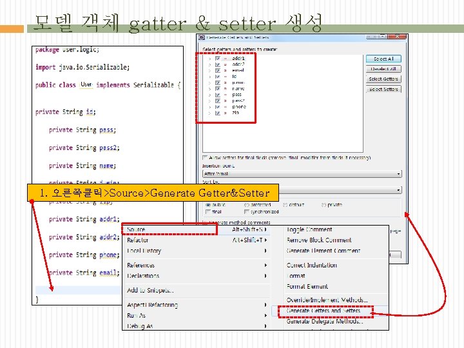This screenshot has height=348, width=464.
Task: Click the class name User in editor
Action: coord(86,84)
